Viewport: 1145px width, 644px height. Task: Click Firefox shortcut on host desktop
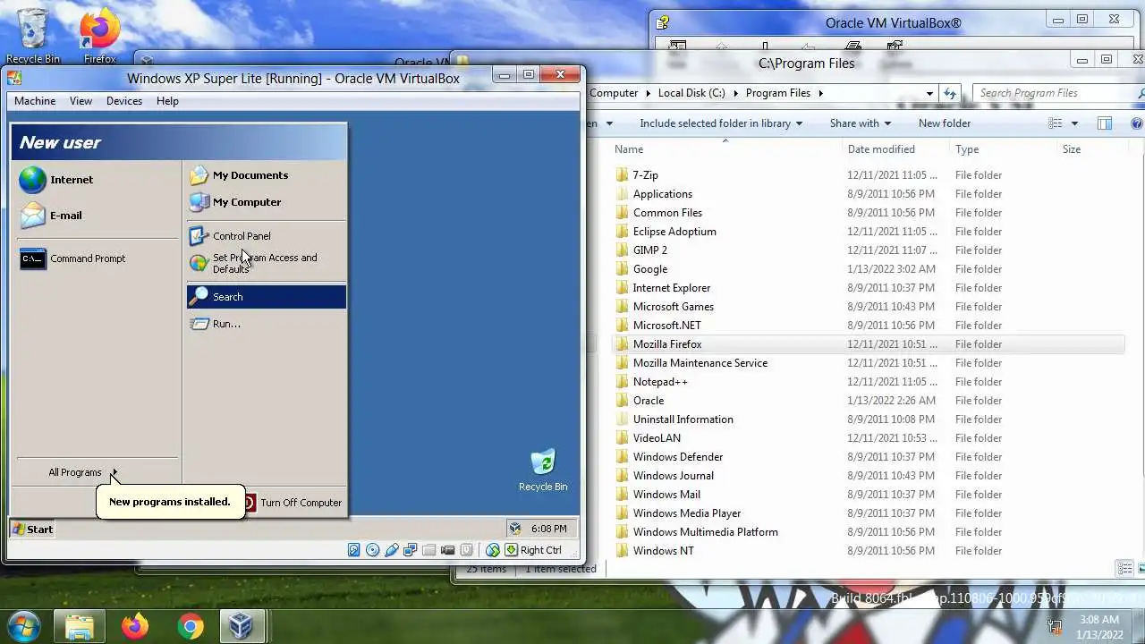pos(99,36)
